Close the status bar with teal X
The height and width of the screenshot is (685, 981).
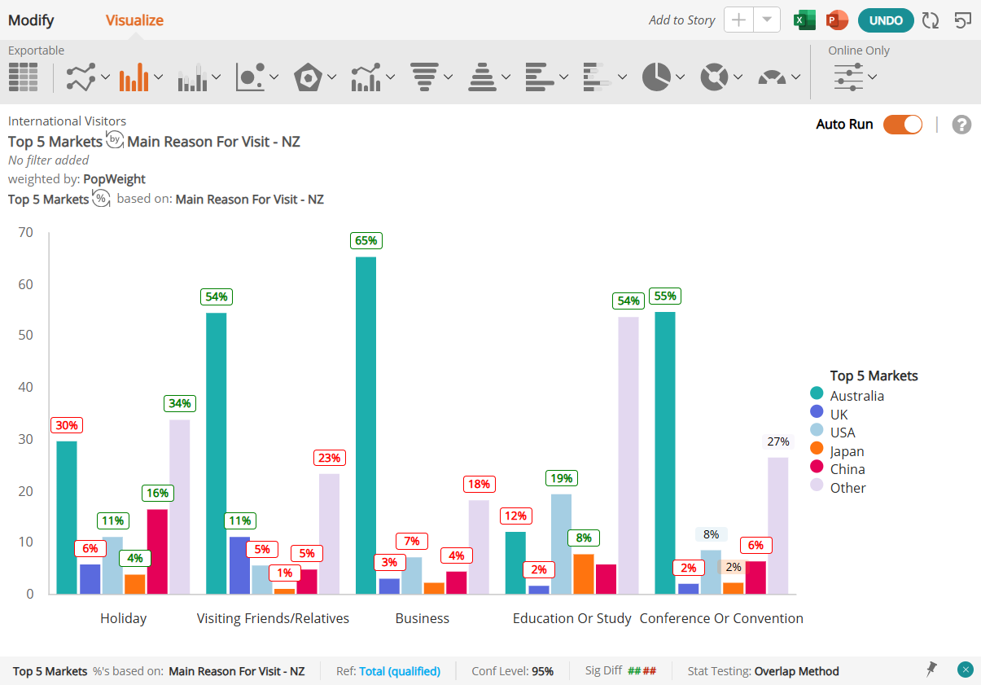click(x=966, y=670)
